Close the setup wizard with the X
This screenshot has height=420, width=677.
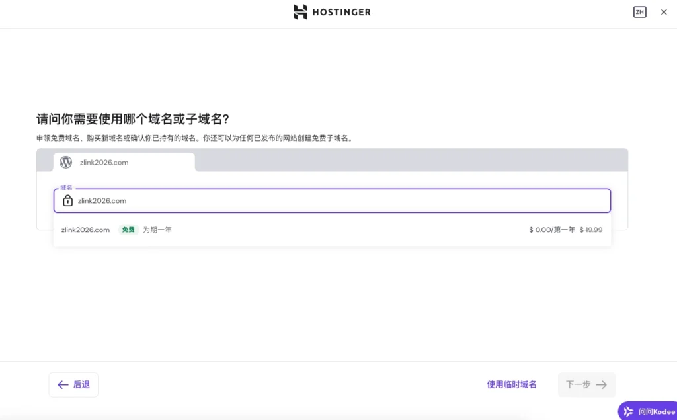pos(664,12)
